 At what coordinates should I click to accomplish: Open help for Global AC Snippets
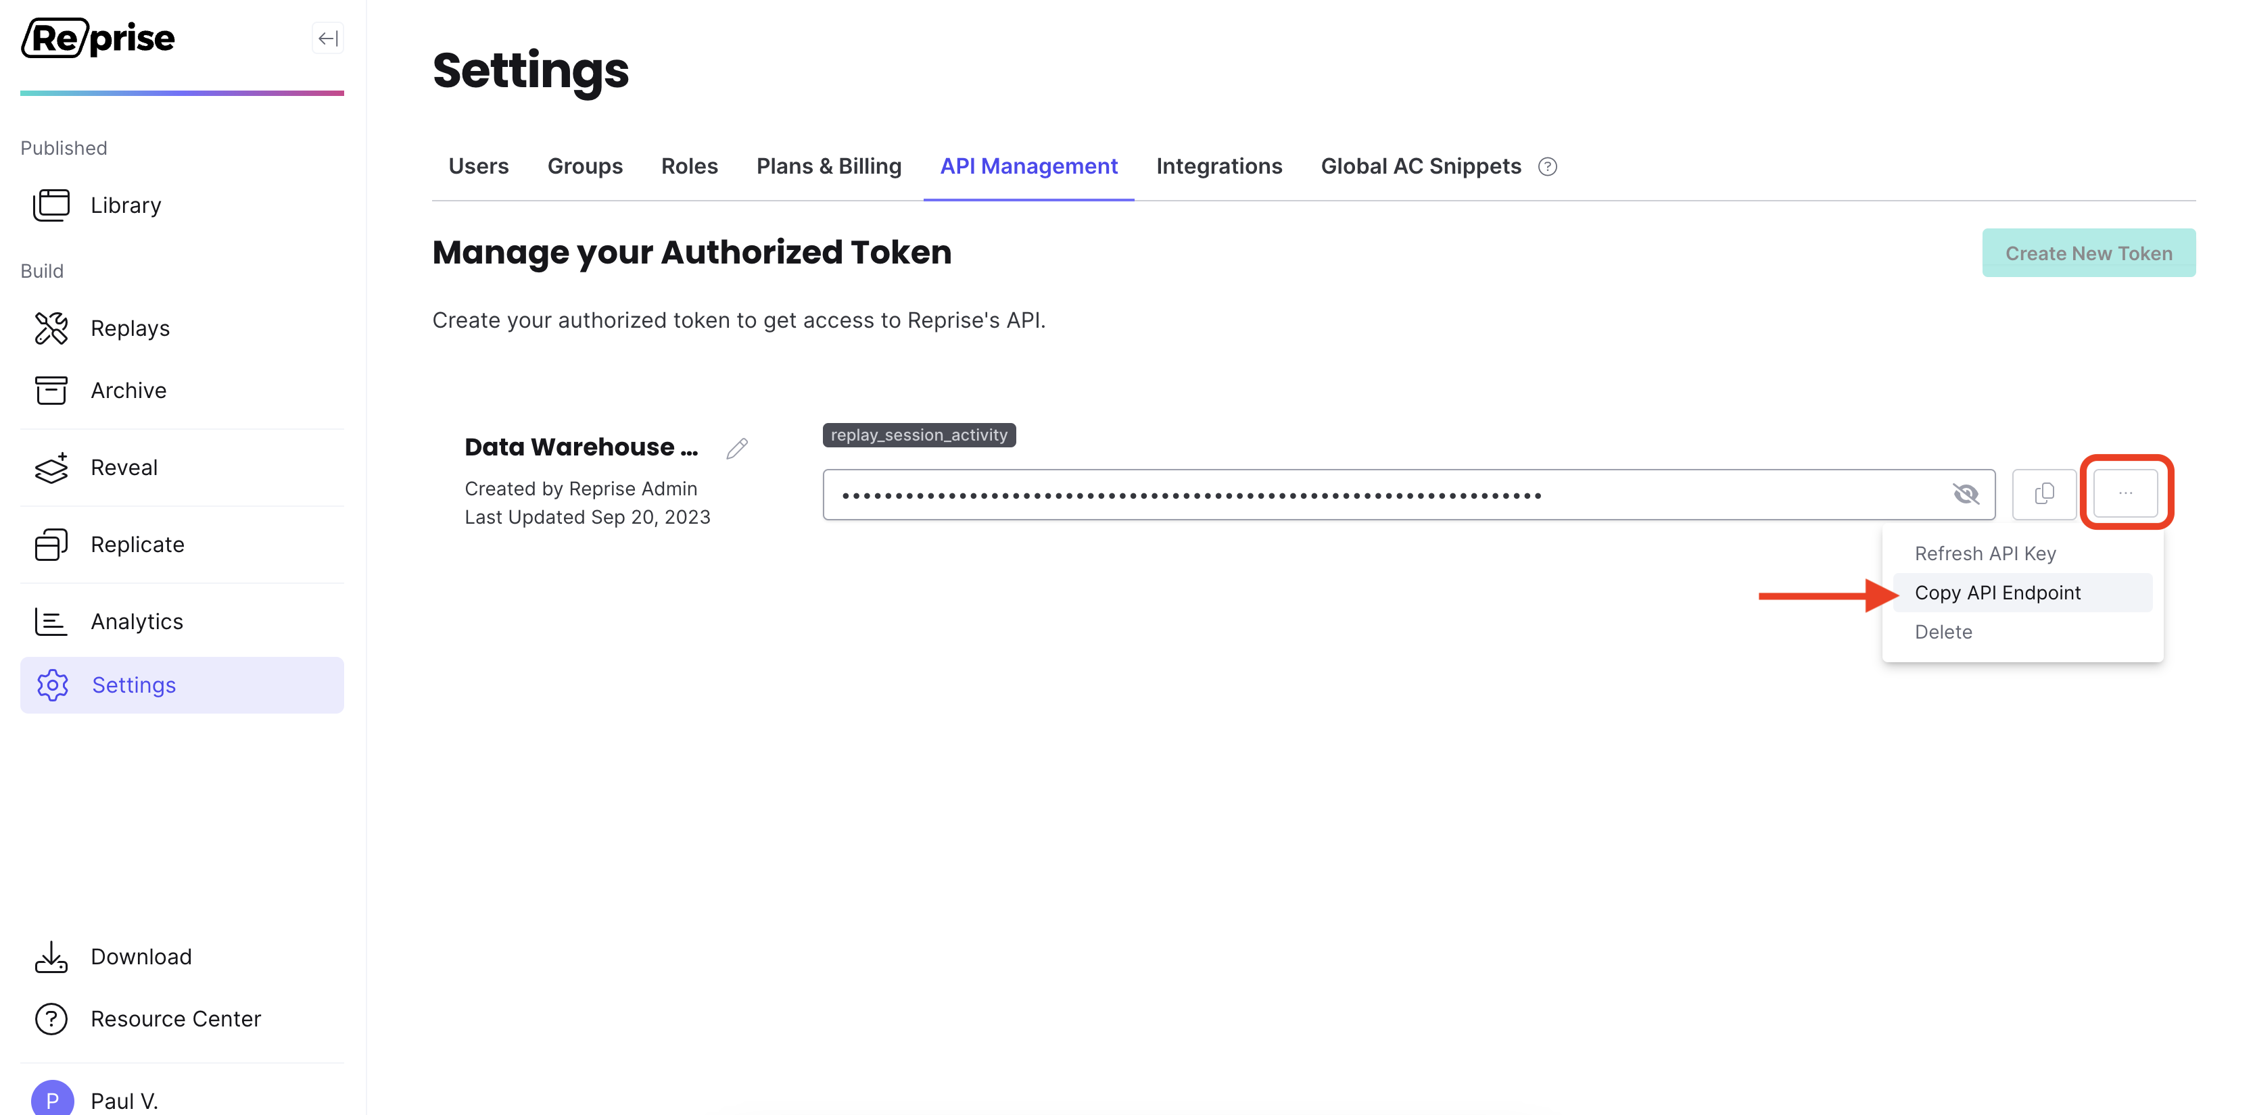click(1547, 167)
